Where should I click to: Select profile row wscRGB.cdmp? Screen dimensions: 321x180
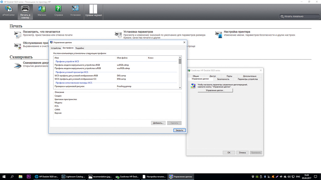coord(116,68)
